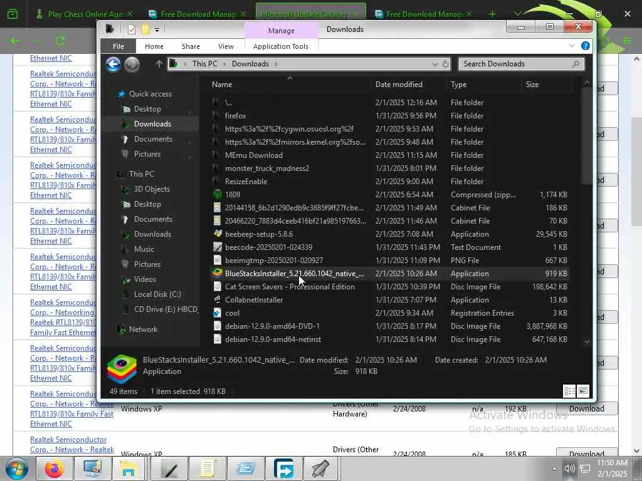This screenshot has width=642, height=481.
Task: Refresh the Downloads folder listing
Action: point(446,64)
